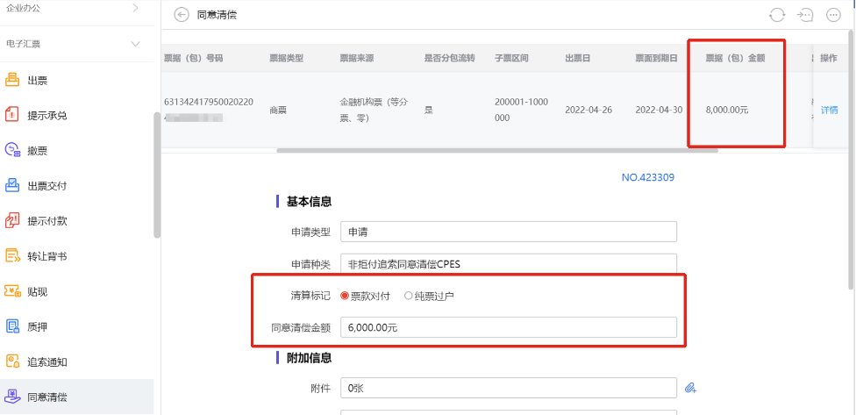Image resolution: width=856 pixels, height=415 pixels.
Task: Click the paperclip attachment icon
Action: coord(690,387)
